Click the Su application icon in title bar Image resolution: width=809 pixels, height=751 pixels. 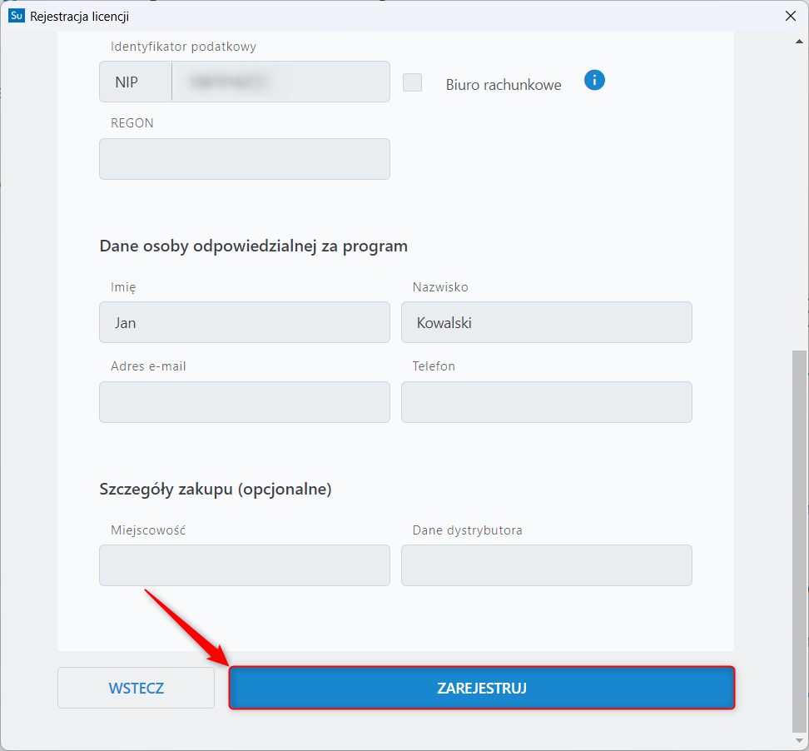click(x=17, y=16)
